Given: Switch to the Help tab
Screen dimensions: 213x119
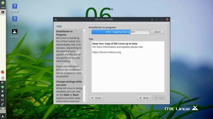Looking at the screenshot, I should tap(59, 26).
